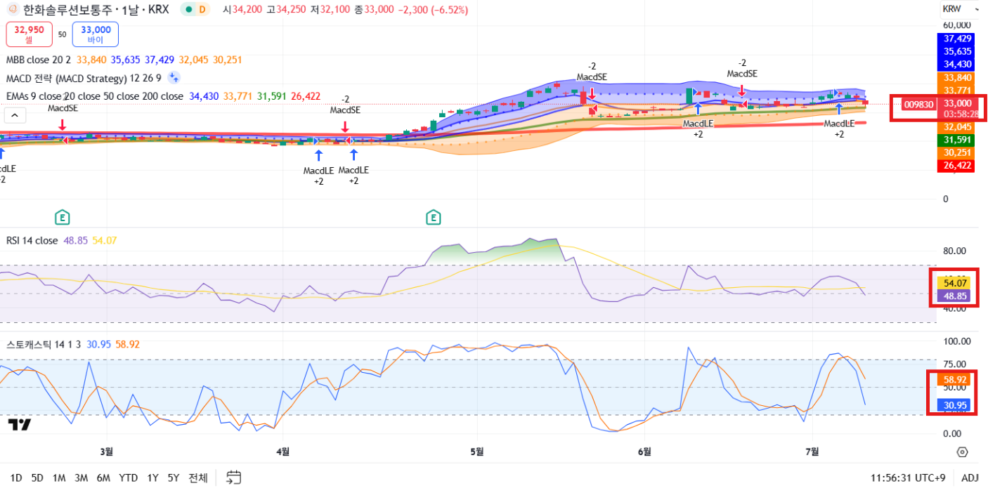This screenshot has width=988, height=488.
Task: Collapse the indicator legend with the chevron
Action: pyautogui.click(x=14, y=114)
